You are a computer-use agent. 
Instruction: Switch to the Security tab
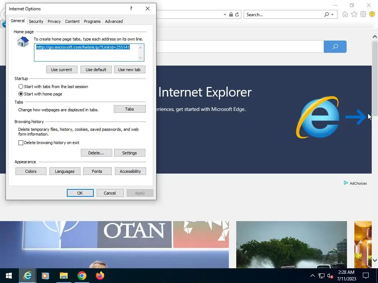pyautogui.click(x=36, y=21)
